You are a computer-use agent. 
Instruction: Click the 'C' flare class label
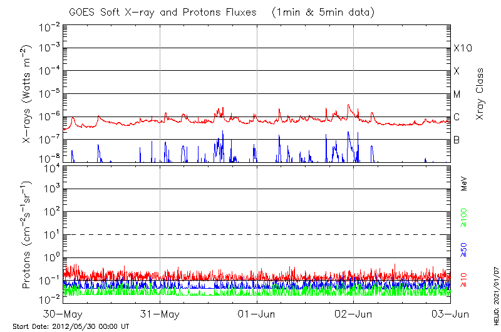(457, 117)
